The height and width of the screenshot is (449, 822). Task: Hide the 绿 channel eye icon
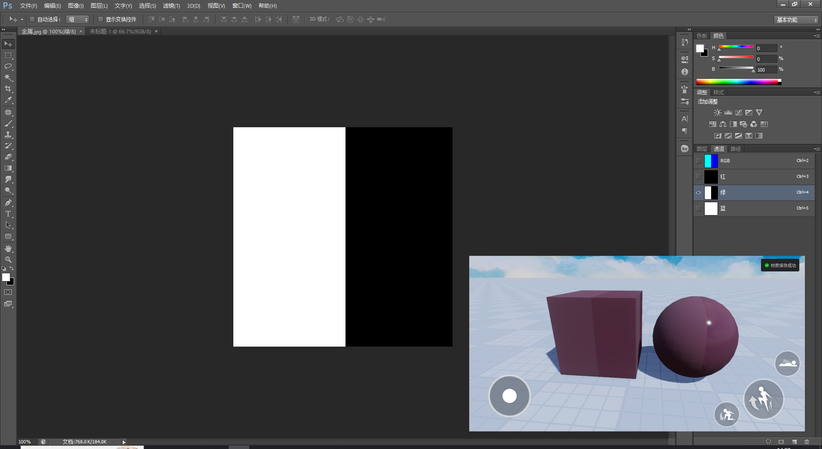(699, 192)
